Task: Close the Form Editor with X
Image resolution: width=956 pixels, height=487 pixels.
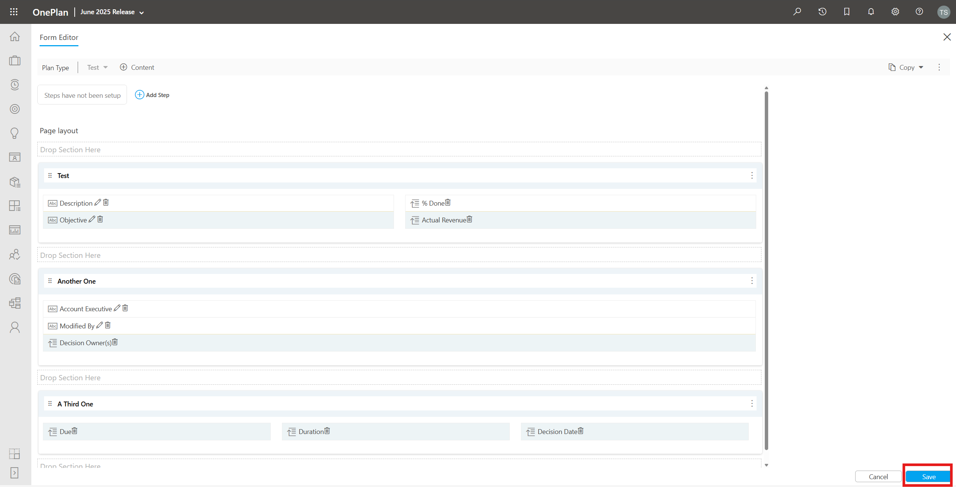Action: (947, 37)
